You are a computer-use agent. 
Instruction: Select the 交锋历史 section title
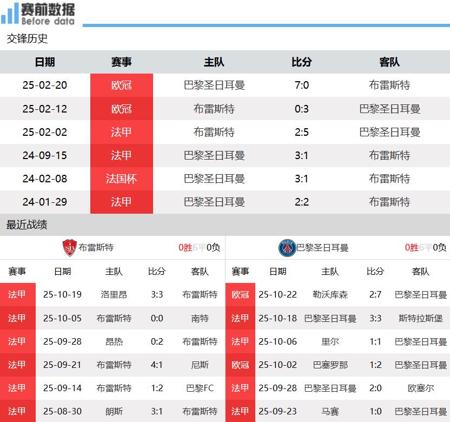tap(27, 38)
